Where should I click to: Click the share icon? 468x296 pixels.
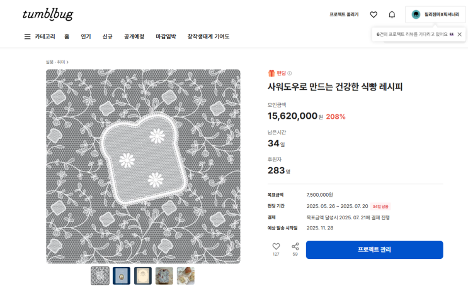[295, 246]
